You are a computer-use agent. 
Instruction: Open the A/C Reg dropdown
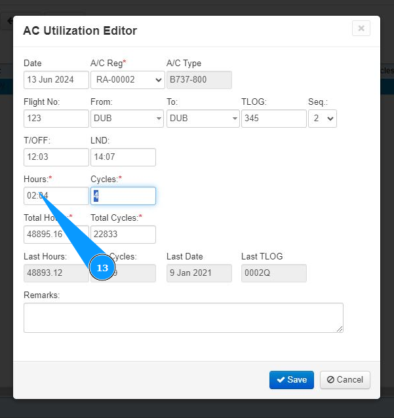(127, 80)
